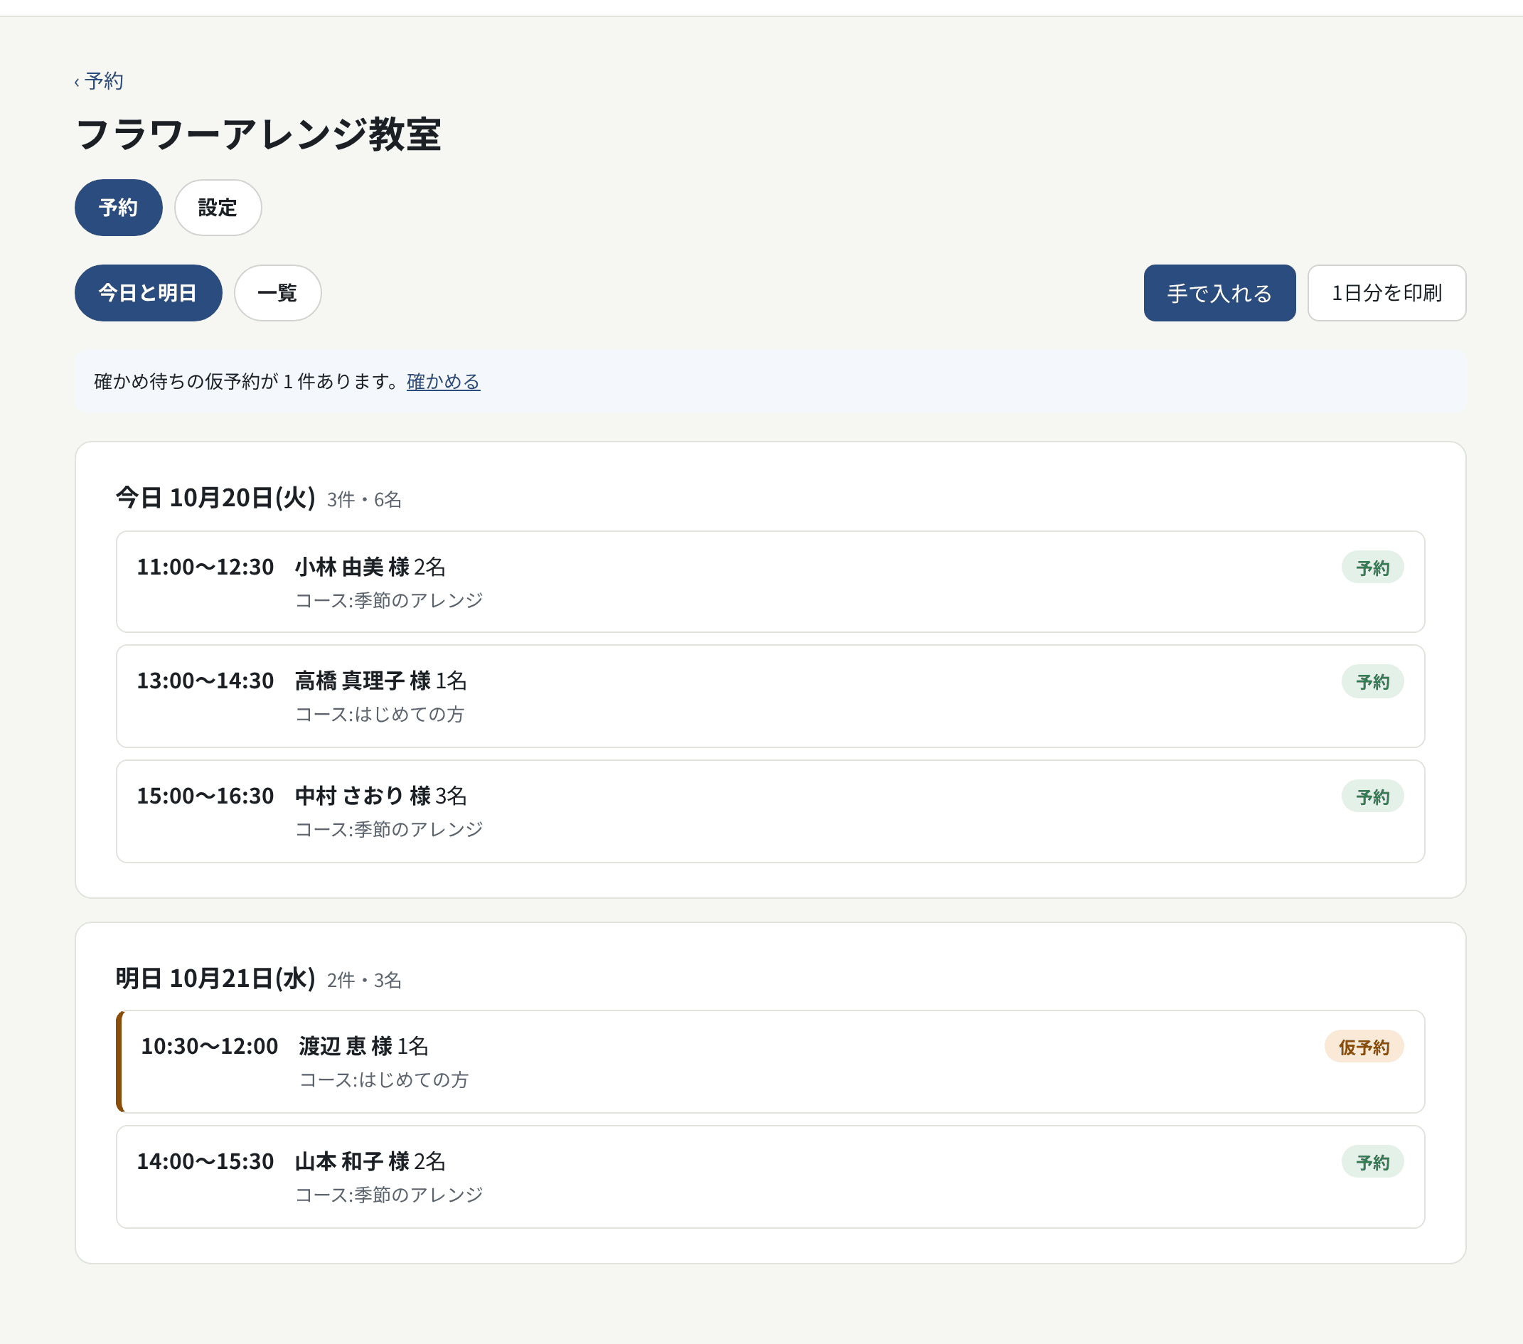Click コース:はじめての方 under 高橋 真理子
The height and width of the screenshot is (1344, 1523).
379,715
